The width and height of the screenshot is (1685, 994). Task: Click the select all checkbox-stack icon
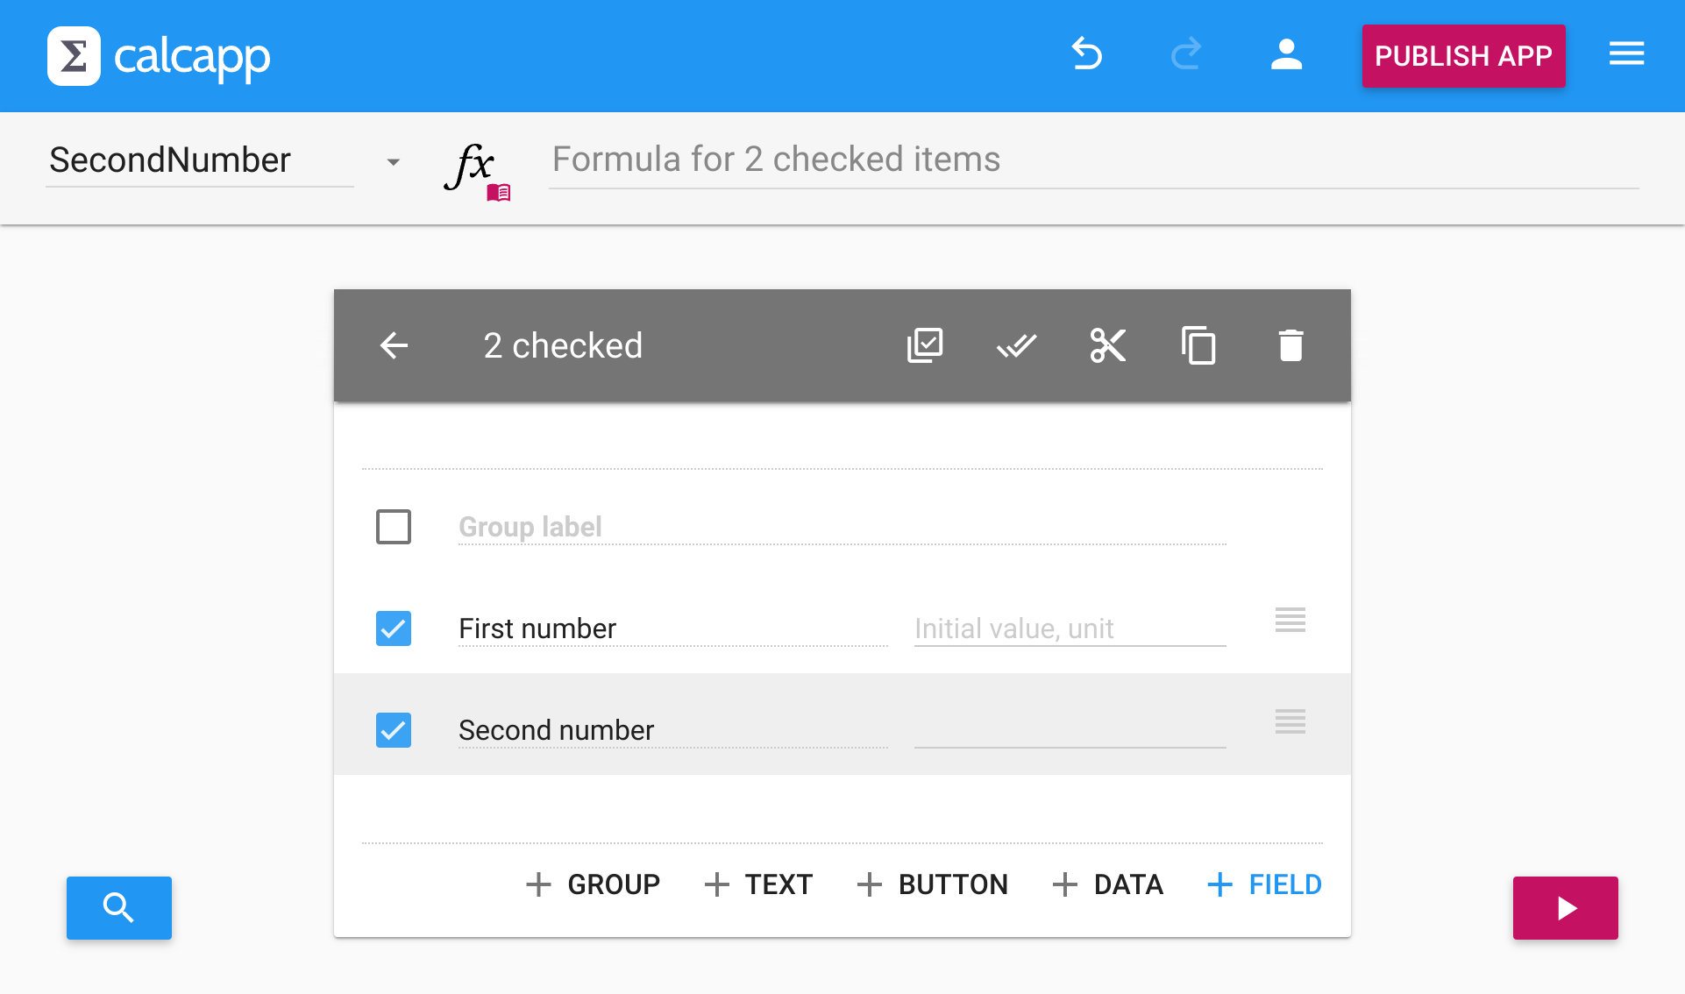[925, 345]
